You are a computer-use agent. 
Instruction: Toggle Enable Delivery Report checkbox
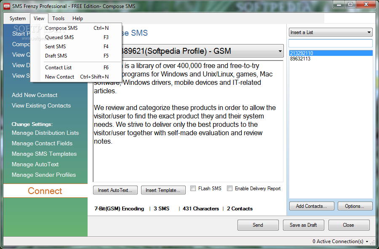tap(230, 189)
